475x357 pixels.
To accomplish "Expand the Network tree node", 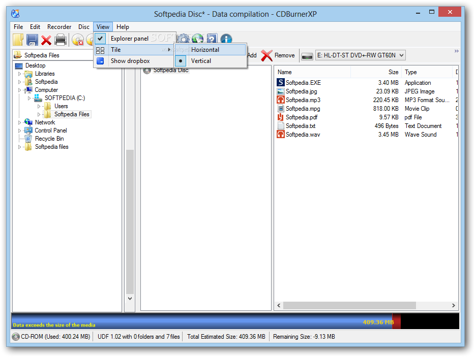I will coord(19,122).
